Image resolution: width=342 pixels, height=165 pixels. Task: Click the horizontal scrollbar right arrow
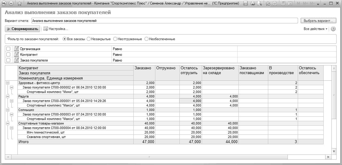point(328,157)
